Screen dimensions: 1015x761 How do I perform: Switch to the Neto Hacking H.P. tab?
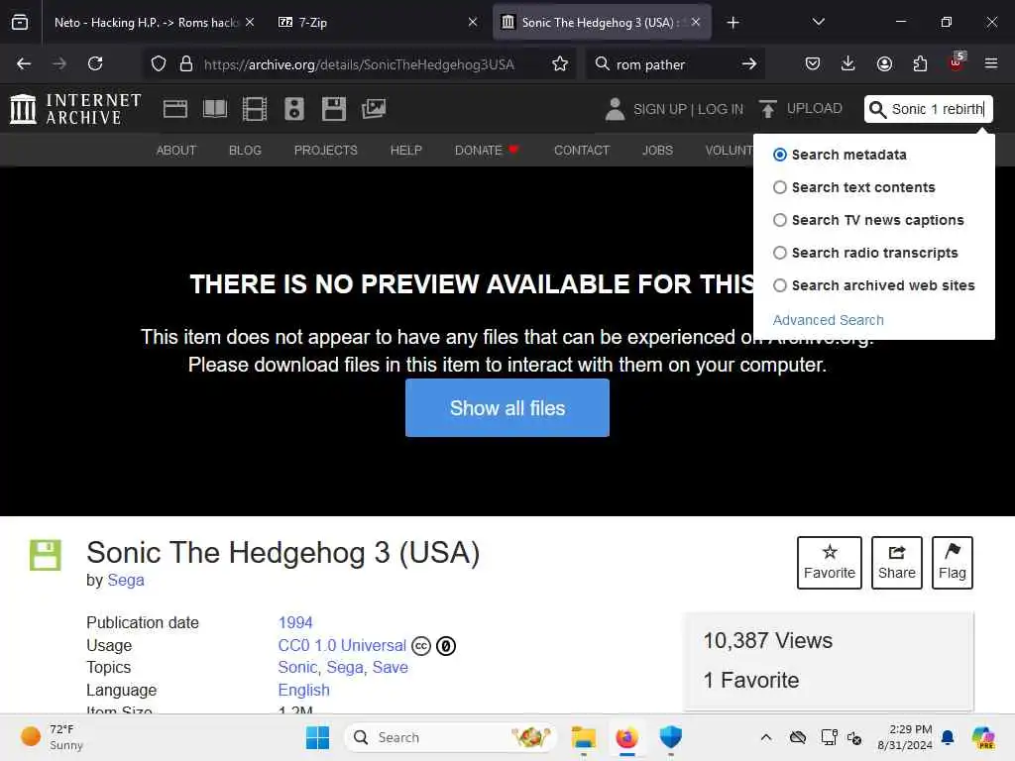[x=146, y=23]
